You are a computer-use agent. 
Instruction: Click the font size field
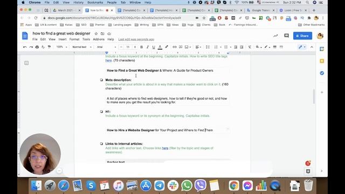tap(128, 47)
